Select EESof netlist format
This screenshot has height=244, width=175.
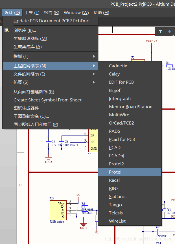point(130,90)
